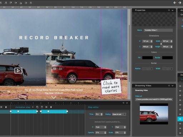Click the down chevron arrow at canvas bottom
The image size is (183, 137).
pyautogui.click(x=54, y=97)
